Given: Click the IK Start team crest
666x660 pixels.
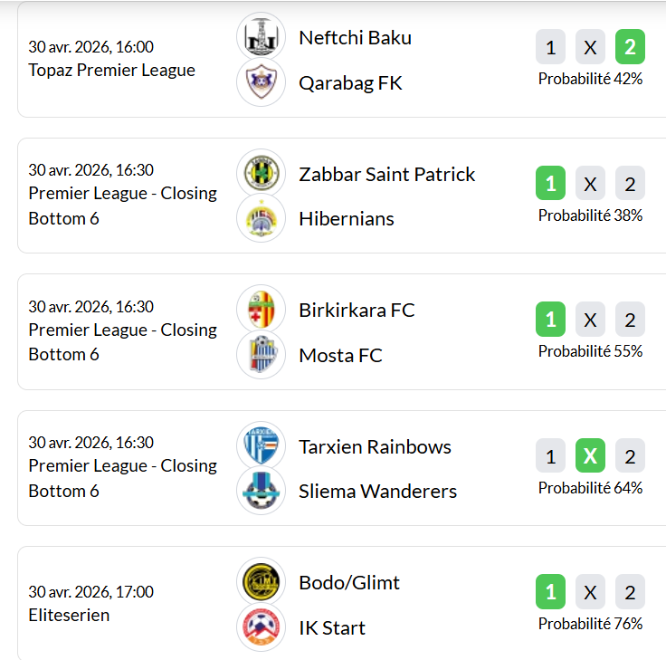Looking at the screenshot, I should [x=261, y=627].
